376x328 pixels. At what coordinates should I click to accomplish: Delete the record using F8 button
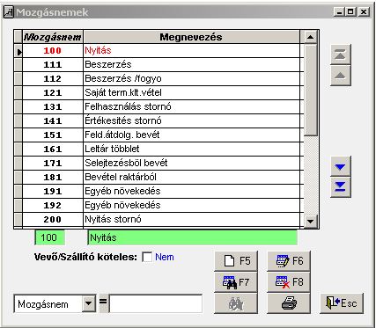(289, 282)
